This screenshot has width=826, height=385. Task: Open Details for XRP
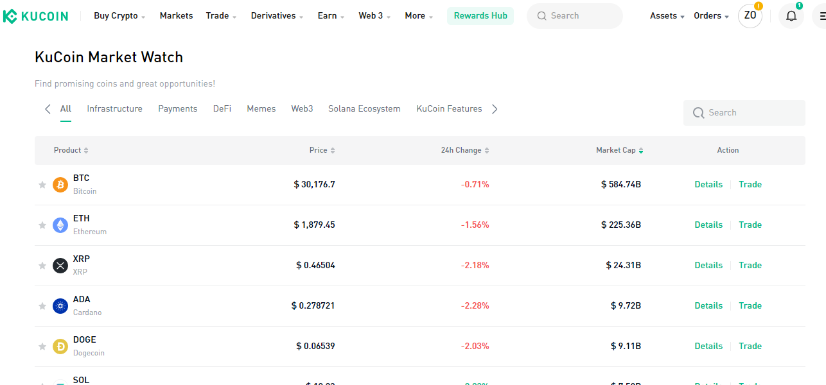click(708, 266)
